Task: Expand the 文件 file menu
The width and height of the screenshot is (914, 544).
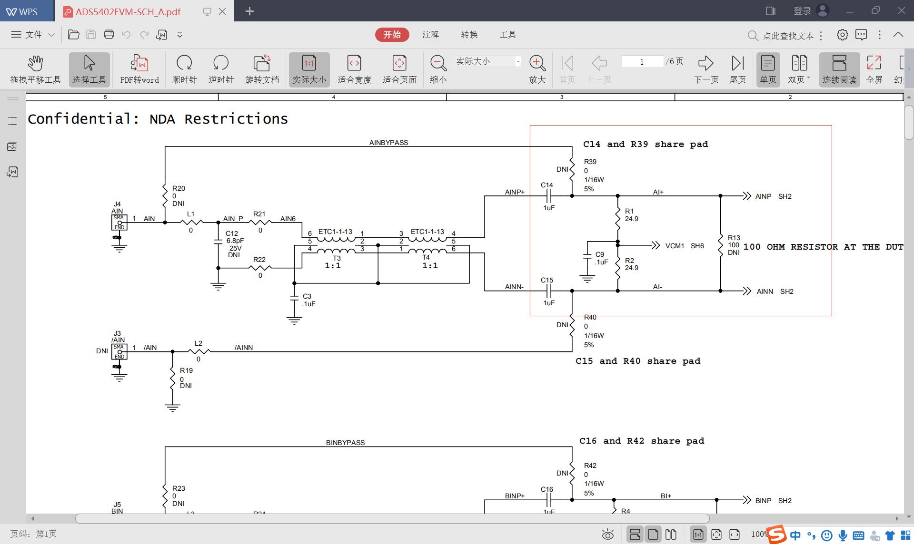Action: click(x=33, y=35)
